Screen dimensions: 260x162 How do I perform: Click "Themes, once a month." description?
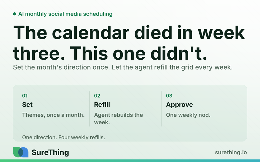coord(53,115)
